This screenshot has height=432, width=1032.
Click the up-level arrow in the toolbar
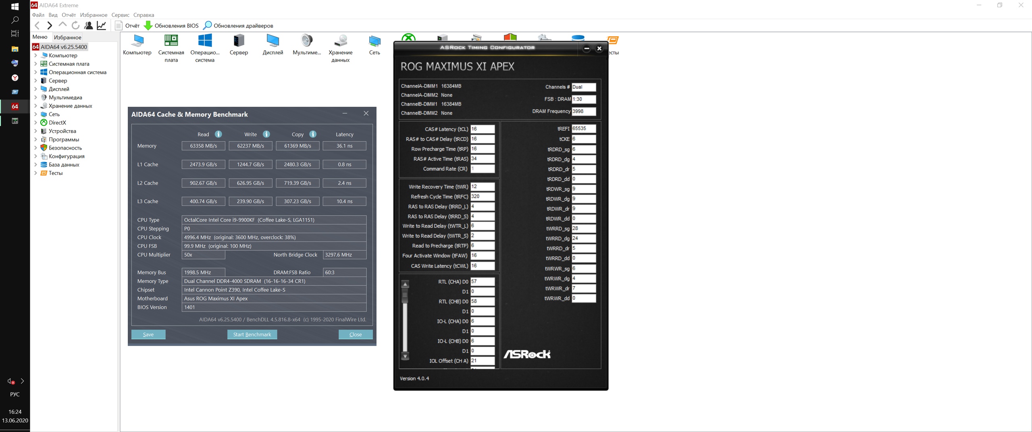[62, 25]
